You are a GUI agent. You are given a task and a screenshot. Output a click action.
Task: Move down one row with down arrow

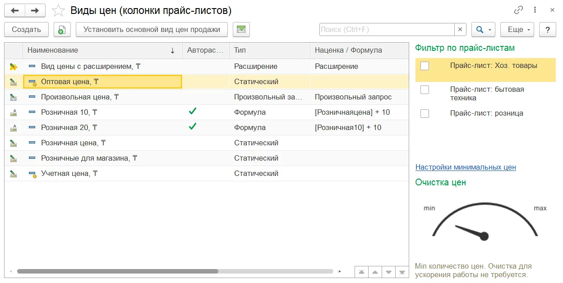click(388, 272)
